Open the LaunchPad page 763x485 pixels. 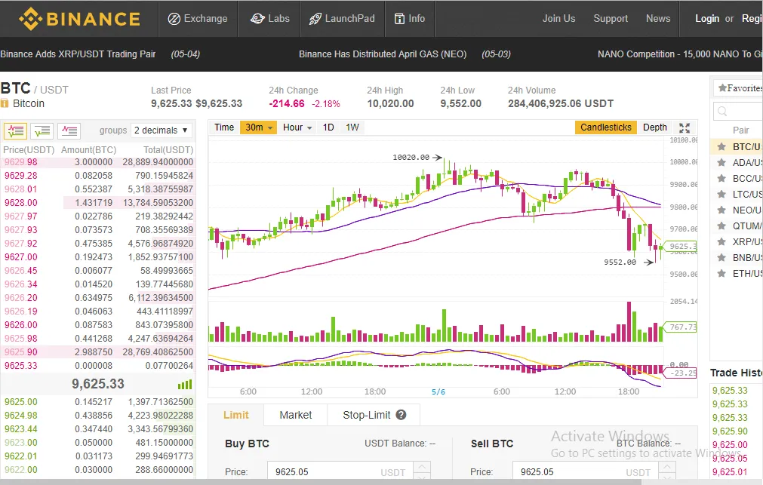tap(342, 19)
